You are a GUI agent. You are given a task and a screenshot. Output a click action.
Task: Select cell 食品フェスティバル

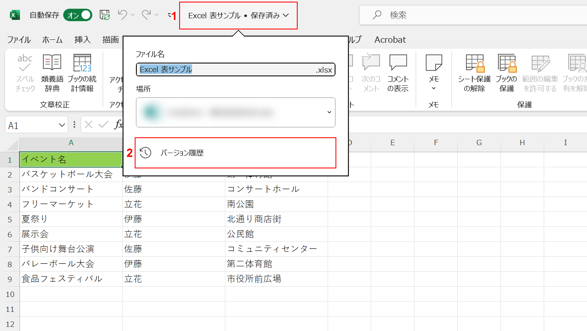[71, 279]
